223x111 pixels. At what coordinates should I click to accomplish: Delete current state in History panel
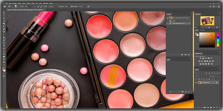tap(189, 55)
